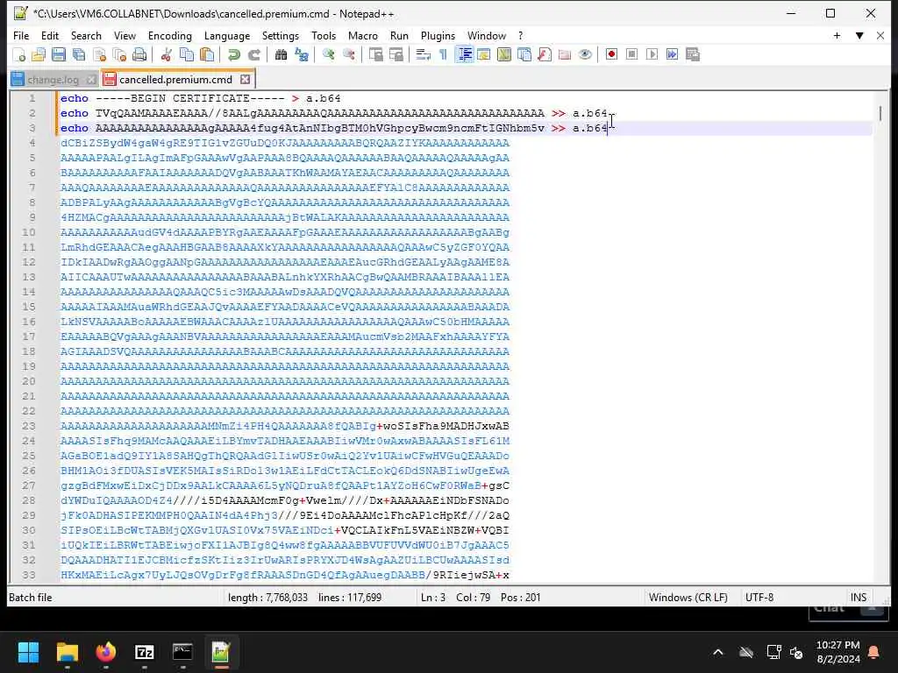
Task: Click the Copy toolbar icon
Action: click(x=187, y=54)
